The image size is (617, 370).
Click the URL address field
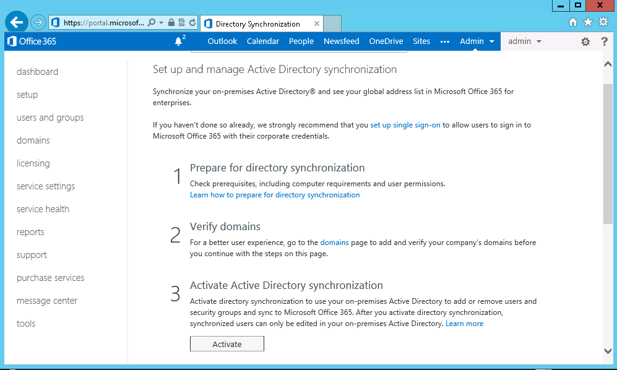(x=103, y=23)
